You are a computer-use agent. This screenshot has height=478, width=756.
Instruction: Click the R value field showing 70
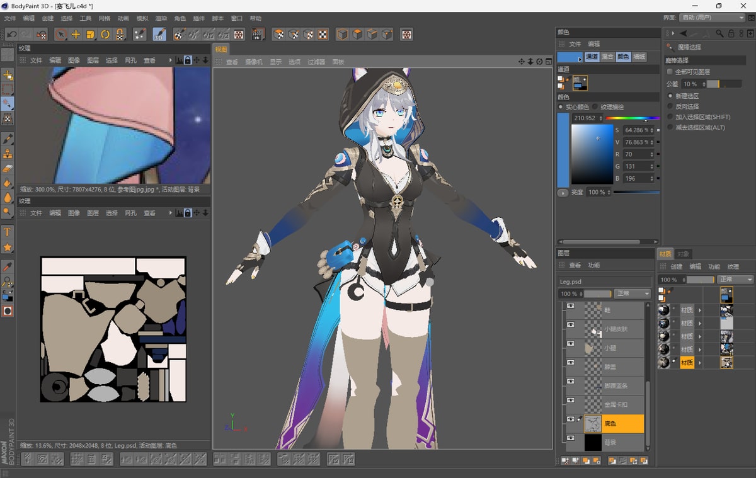(638, 154)
